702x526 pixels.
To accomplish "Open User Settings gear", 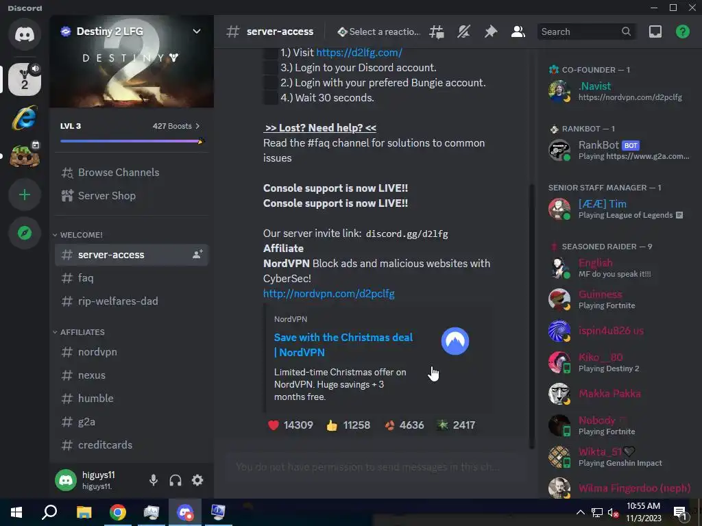I will (x=197, y=480).
